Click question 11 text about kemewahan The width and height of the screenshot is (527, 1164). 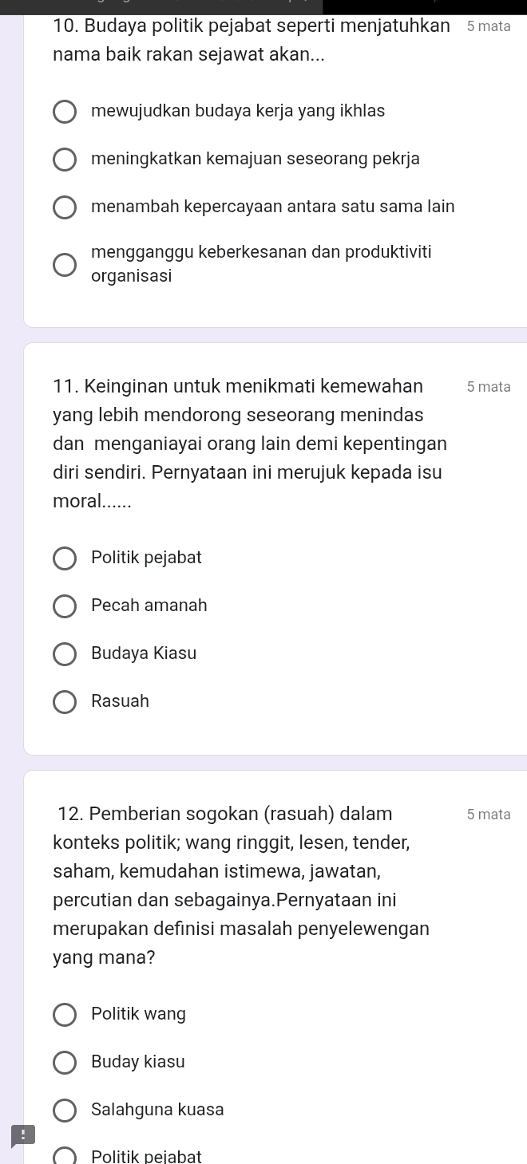click(250, 444)
